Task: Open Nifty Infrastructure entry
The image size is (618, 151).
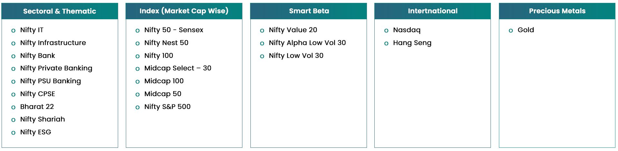Action: tap(53, 43)
